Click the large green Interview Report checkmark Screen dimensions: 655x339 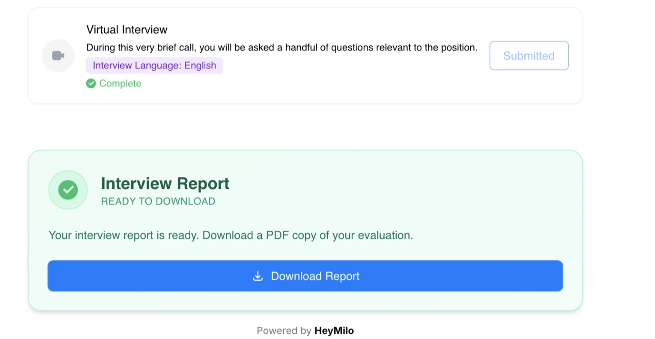click(x=68, y=190)
